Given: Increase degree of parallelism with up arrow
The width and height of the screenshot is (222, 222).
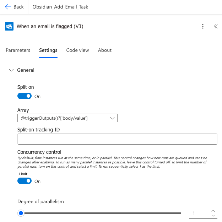Looking at the screenshot, I should coord(213,211).
